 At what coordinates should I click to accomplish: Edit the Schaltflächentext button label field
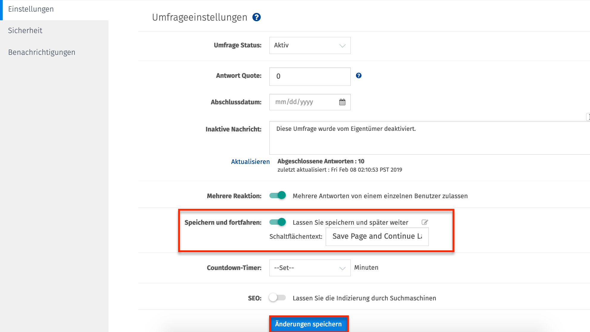tap(377, 236)
